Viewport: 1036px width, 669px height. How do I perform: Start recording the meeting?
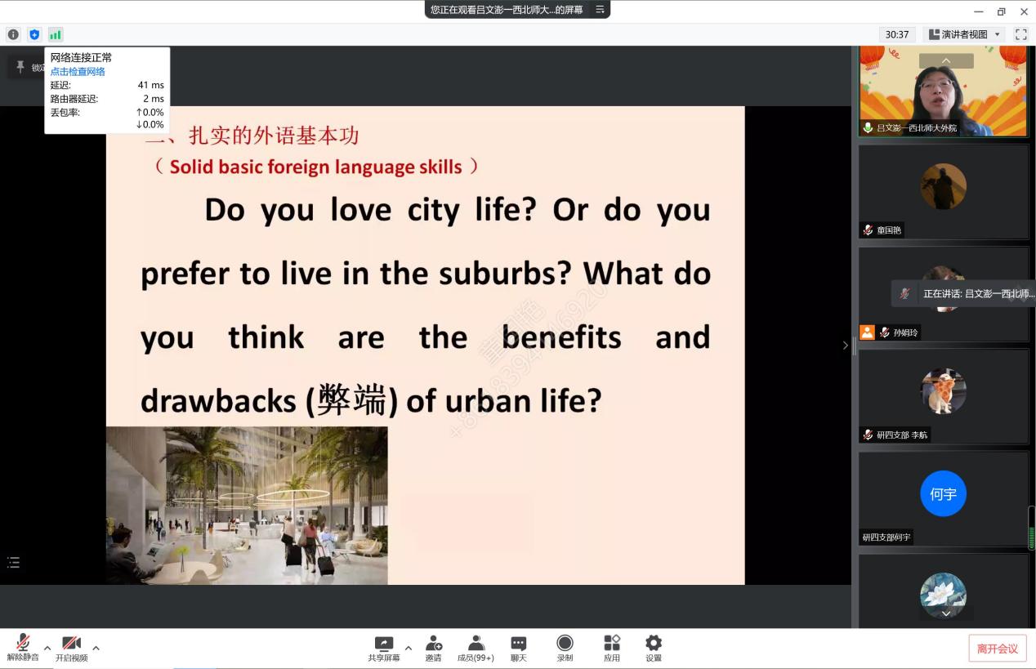coord(565,647)
